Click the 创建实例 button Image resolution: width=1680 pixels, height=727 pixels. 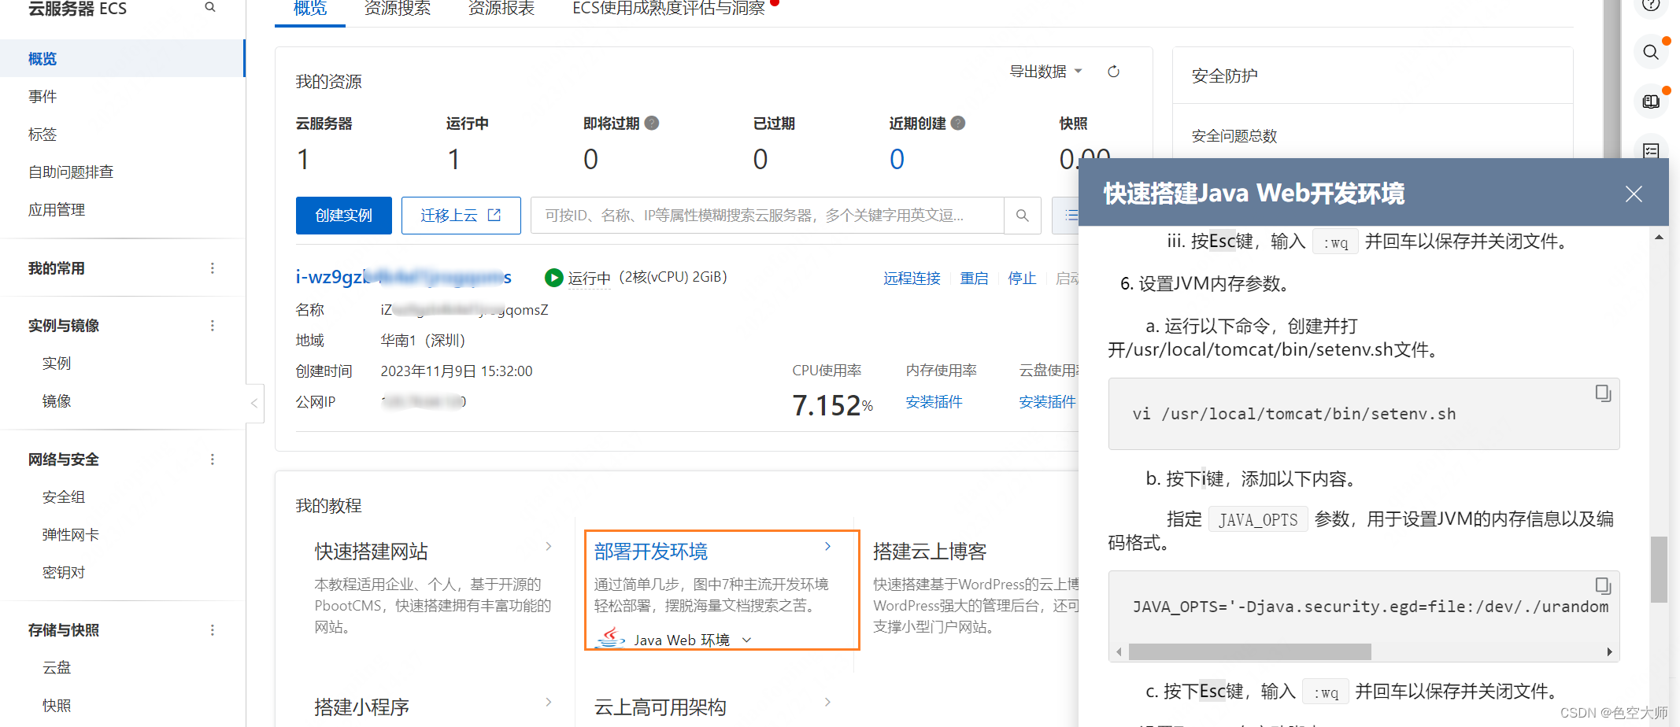(x=344, y=216)
